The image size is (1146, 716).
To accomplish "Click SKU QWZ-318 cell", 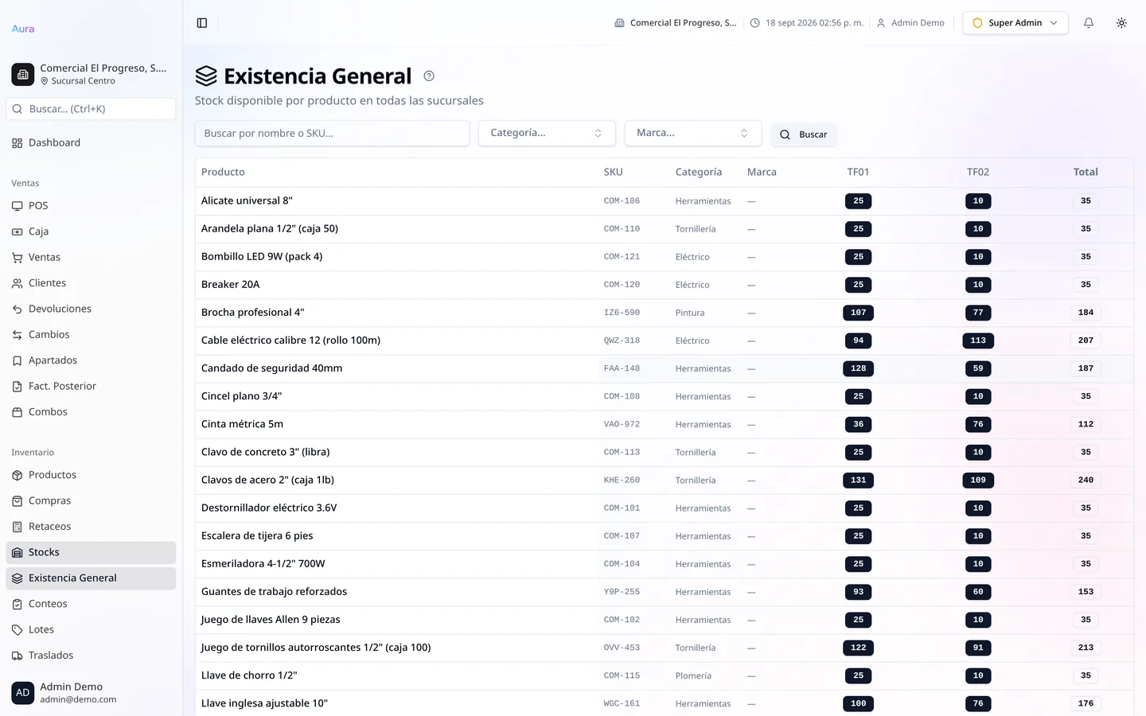I will 622,340.
